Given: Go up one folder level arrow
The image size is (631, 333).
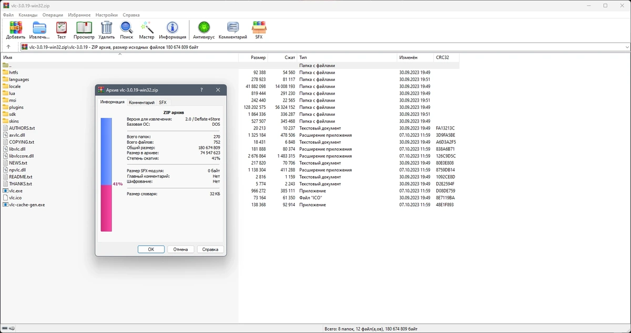Looking at the screenshot, I should coord(8,47).
